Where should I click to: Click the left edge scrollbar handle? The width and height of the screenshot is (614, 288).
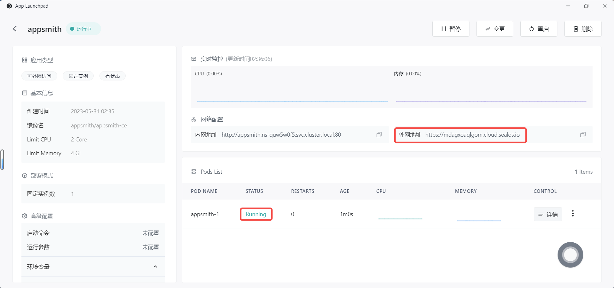tap(2, 159)
